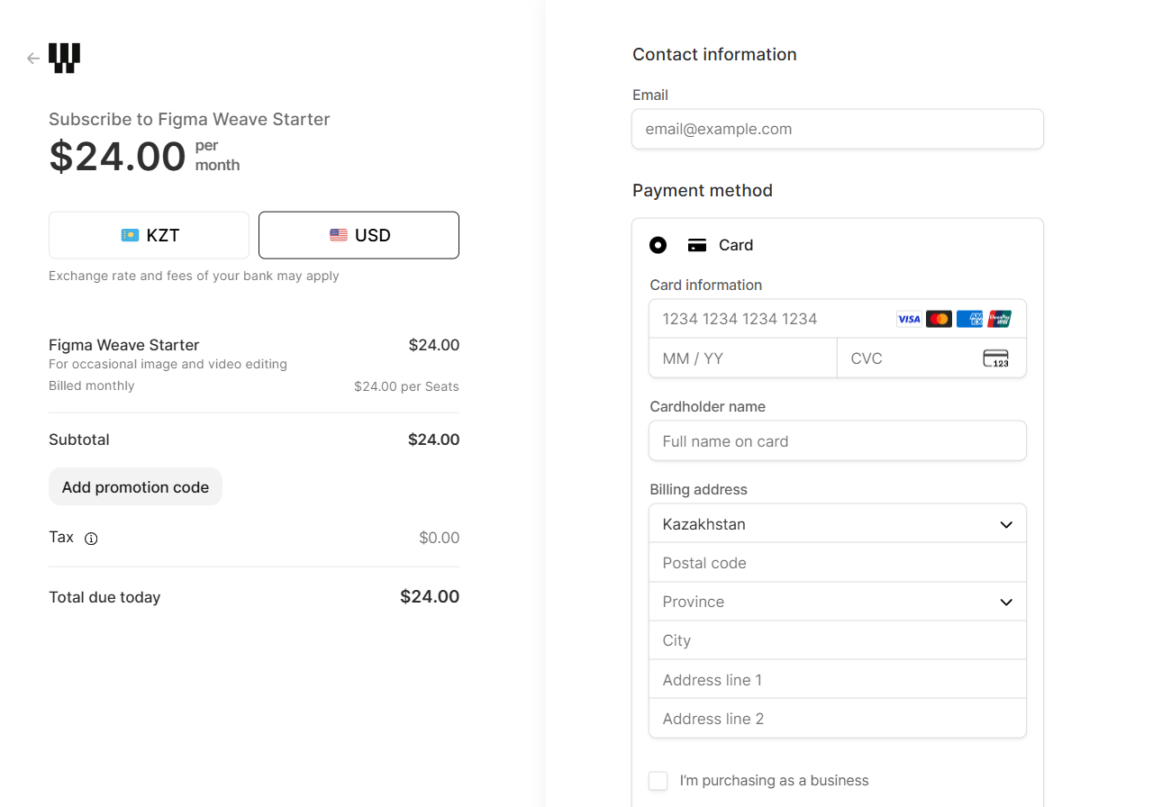Screen dimensions: 1171x807
Task: Click the UnionPay card icon
Action: point(999,319)
